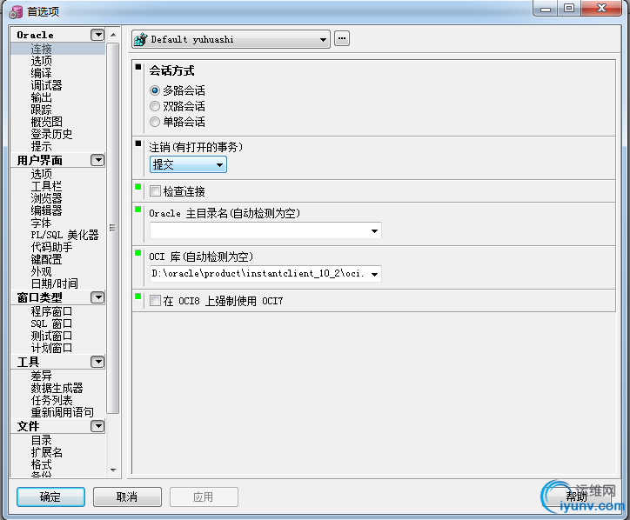Open the 格式 preferences page
The width and height of the screenshot is (630, 520).
pos(42,464)
